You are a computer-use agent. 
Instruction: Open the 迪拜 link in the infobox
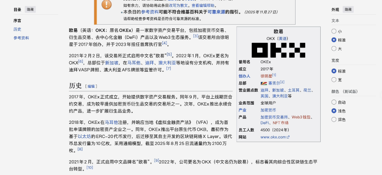pyautogui.click(x=264, y=90)
